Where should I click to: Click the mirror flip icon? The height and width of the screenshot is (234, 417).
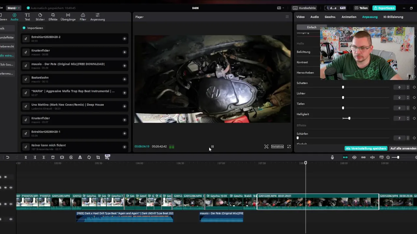click(80, 157)
